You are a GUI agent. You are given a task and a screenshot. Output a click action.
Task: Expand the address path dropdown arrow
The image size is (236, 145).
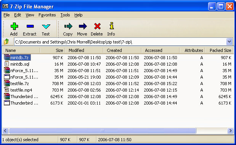pyautogui.click(x=229, y=42)
